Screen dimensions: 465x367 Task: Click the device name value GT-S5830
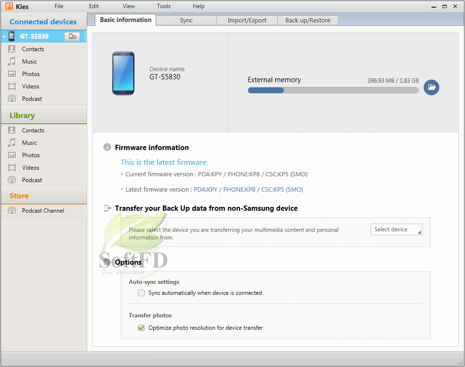click(x=165, y=77)
